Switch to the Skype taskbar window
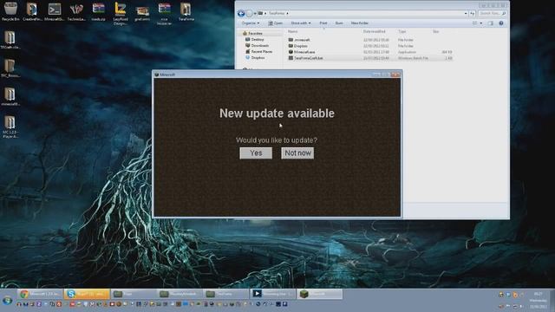This screenshot has height=312, width=555. 87,294
